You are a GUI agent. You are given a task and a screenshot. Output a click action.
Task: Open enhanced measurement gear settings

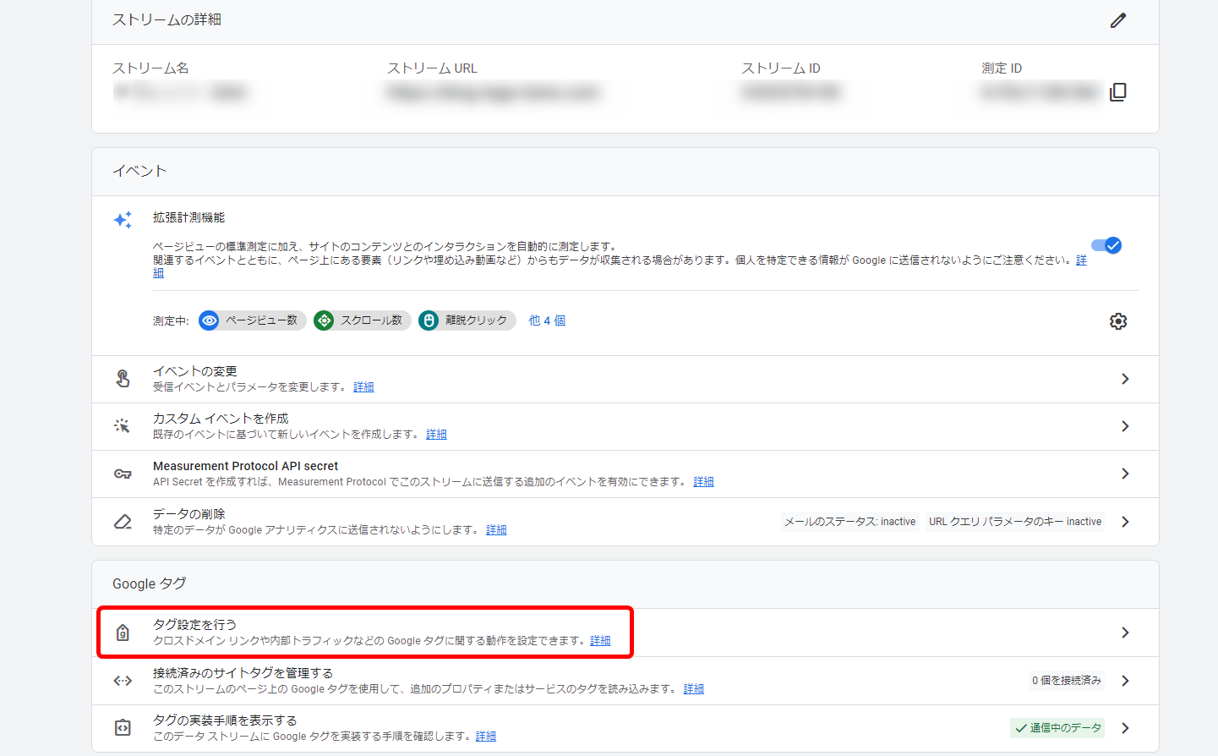click(1118, 321)
